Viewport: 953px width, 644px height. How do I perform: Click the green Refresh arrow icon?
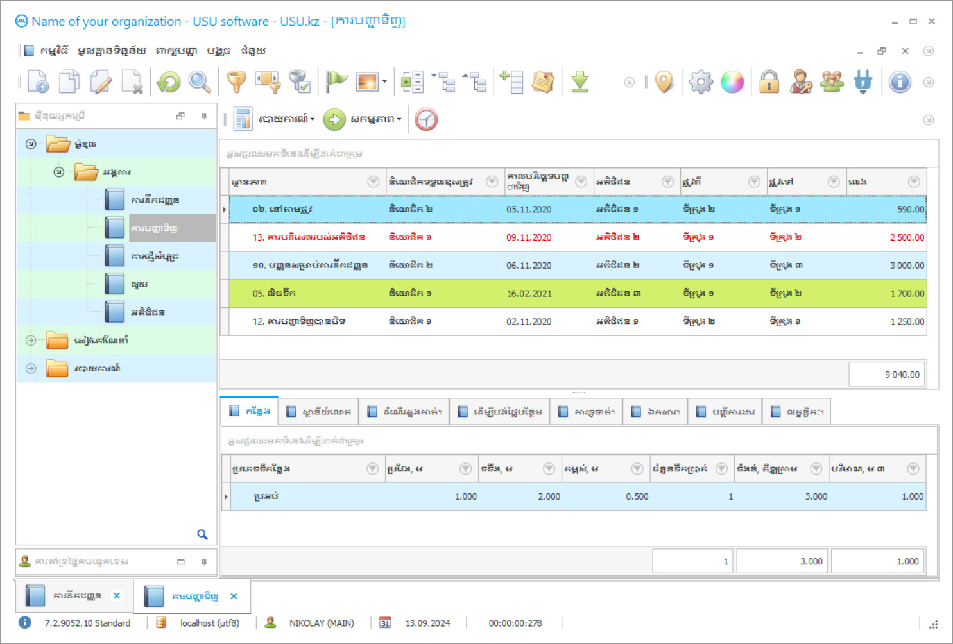pos(169,81)
